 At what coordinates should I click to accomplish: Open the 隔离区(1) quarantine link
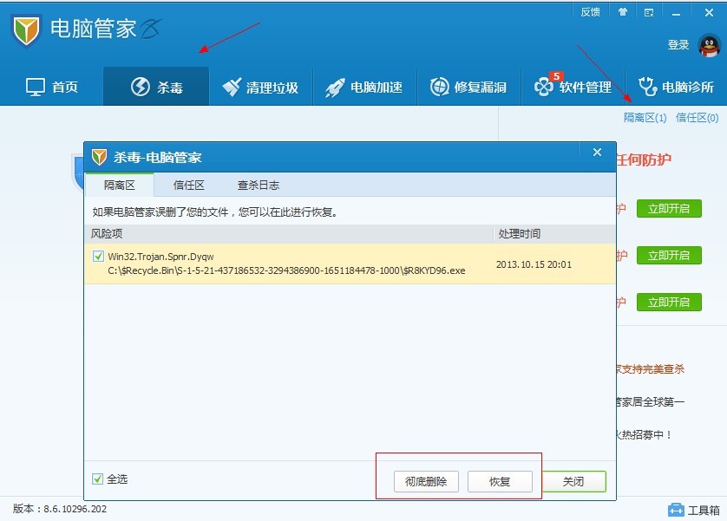tap(645, 118)
